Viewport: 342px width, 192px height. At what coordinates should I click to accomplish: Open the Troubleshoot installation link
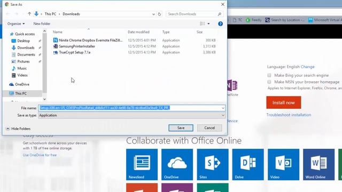pyautogui.click(x=289, y=115)
